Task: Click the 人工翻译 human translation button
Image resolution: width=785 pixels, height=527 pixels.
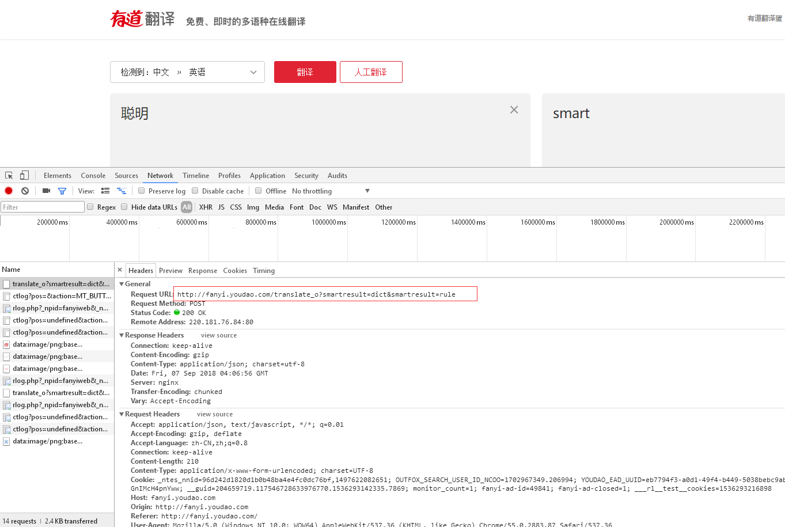Action: [371, 72]
